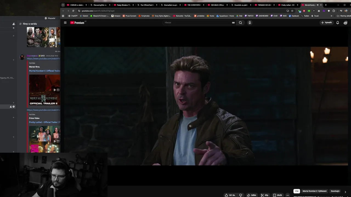
Task: Open the tab search dropdown arrow
Action: tap(63, 5)
